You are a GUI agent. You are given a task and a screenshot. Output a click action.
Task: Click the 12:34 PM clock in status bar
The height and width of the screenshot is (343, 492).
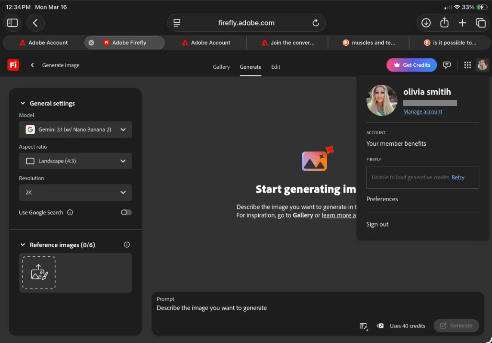[18, 7]
